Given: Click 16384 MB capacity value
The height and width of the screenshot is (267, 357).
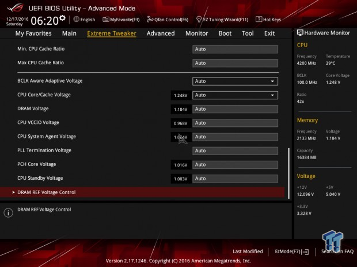Looking at the screenshot, I should click(306, 157).
